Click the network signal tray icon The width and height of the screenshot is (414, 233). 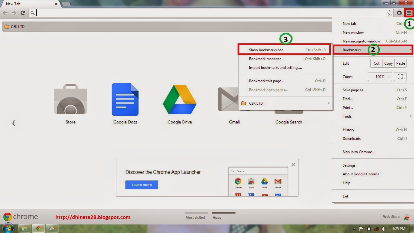click(376, 228)
